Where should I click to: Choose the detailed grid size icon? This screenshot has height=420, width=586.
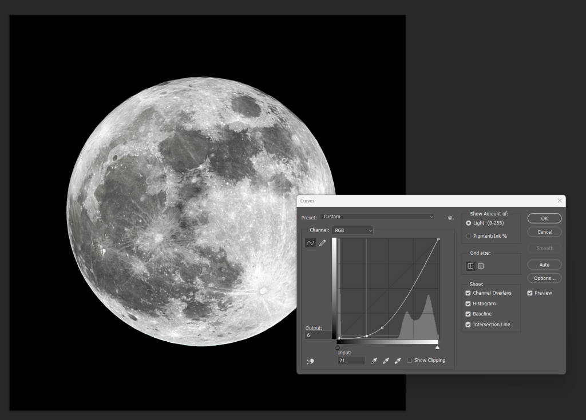pyautogui.click(x=481, y=266)
